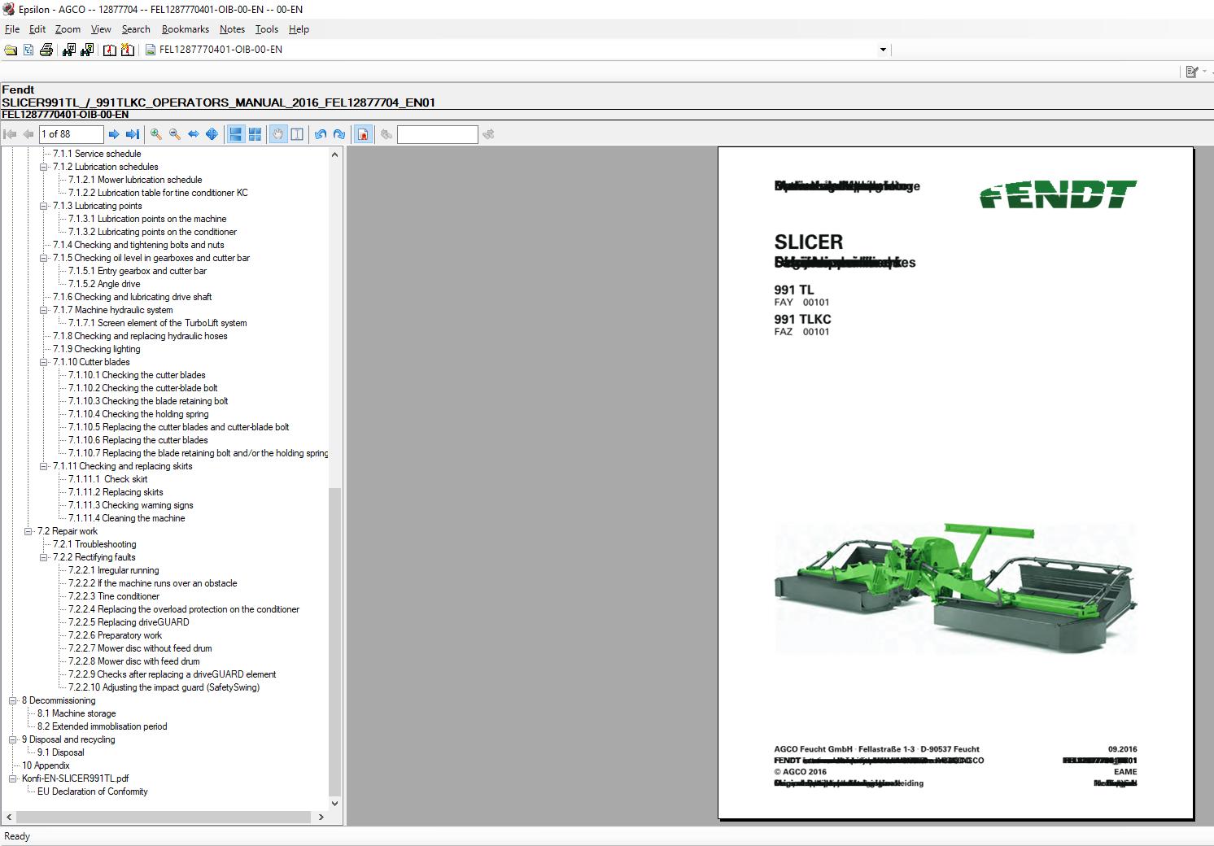Image resolution: width=1214 pixels, height=846 pixels.
Task: Click the tree horizontal scrollbar right arrow
Action: (321, 817)
